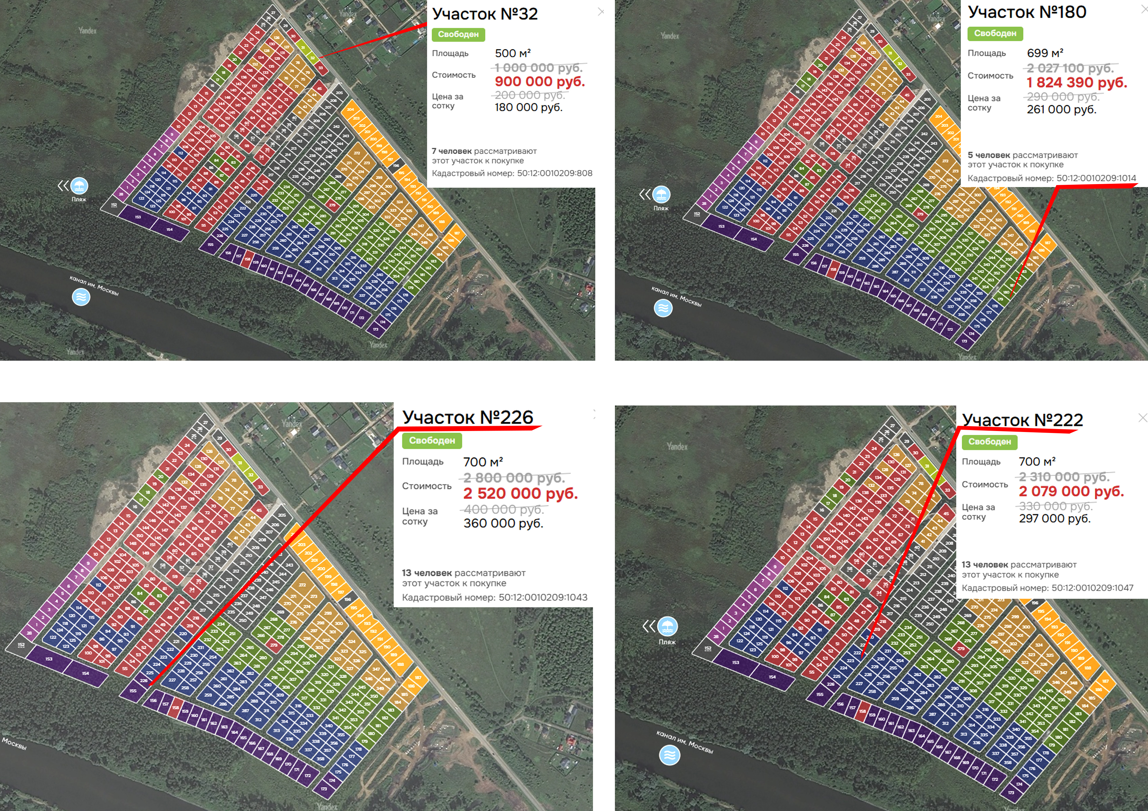Click the Свободен badge in Участок №180 panel
1148x811 pixels.
995,33
